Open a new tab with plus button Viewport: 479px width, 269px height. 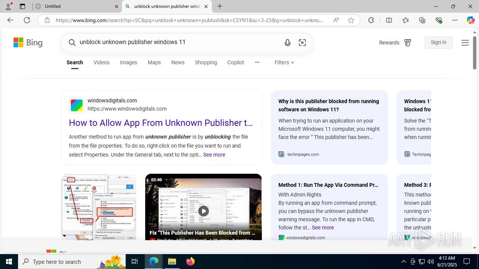coord(220,6)
